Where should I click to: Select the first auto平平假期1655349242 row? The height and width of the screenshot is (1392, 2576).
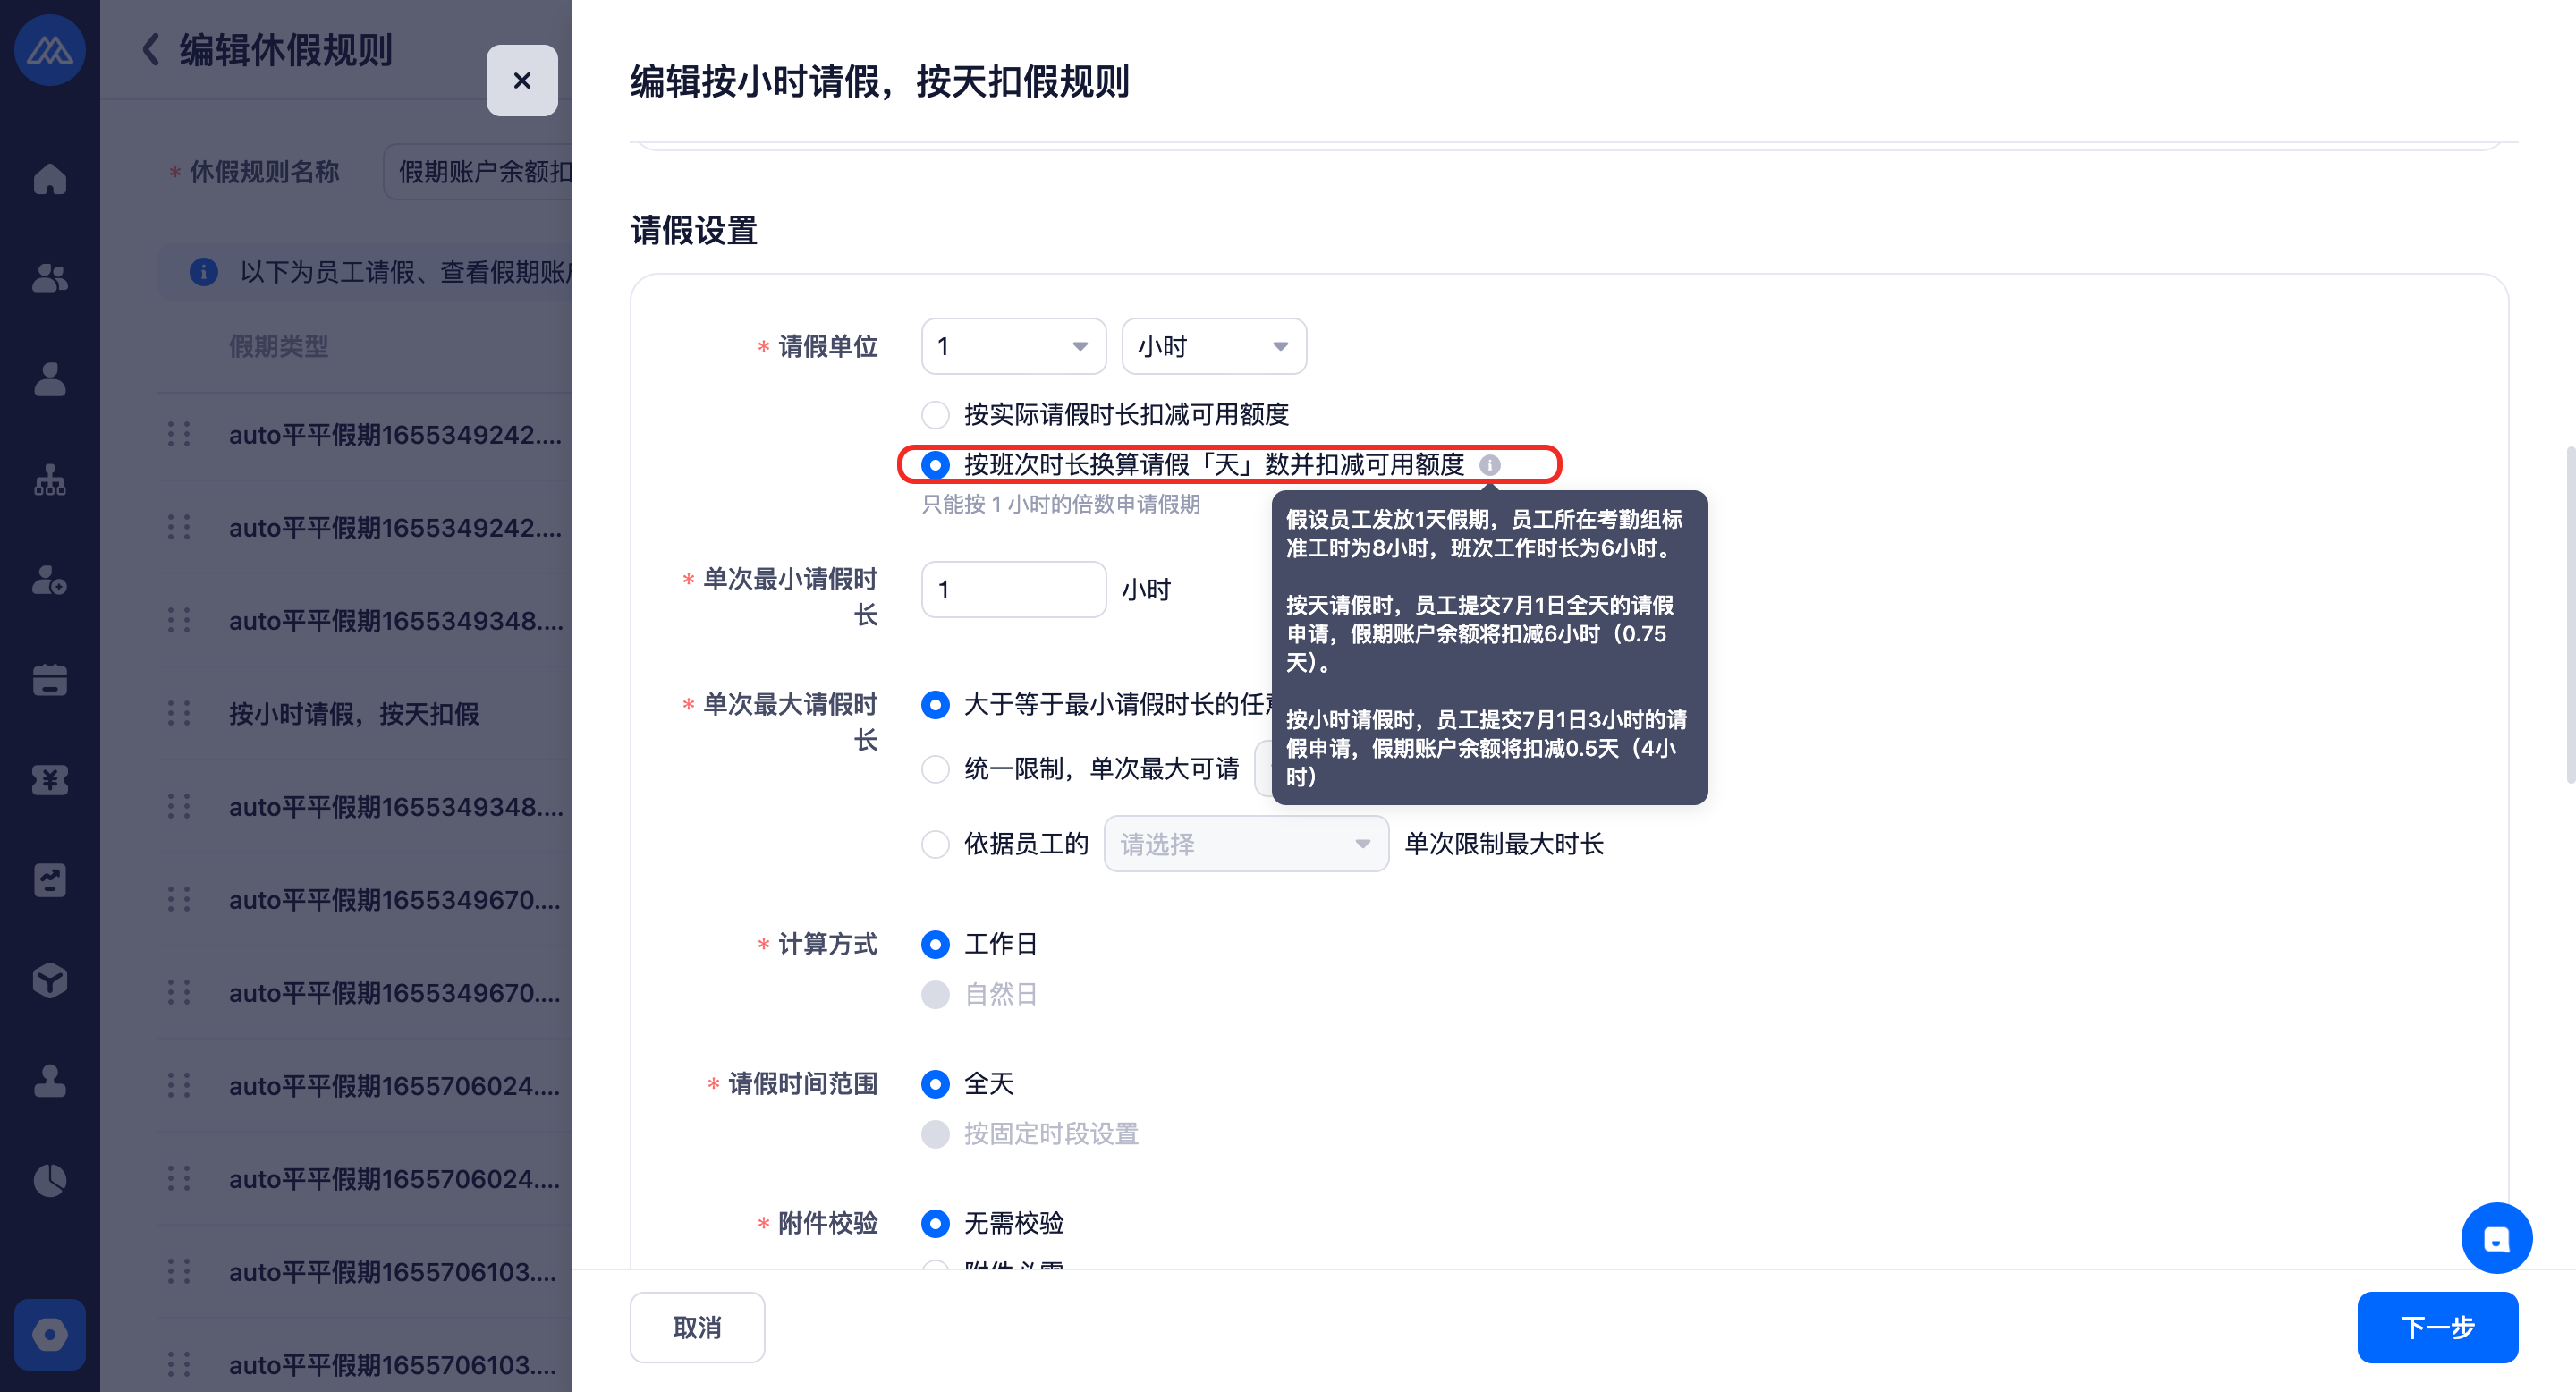coord(365,434)
